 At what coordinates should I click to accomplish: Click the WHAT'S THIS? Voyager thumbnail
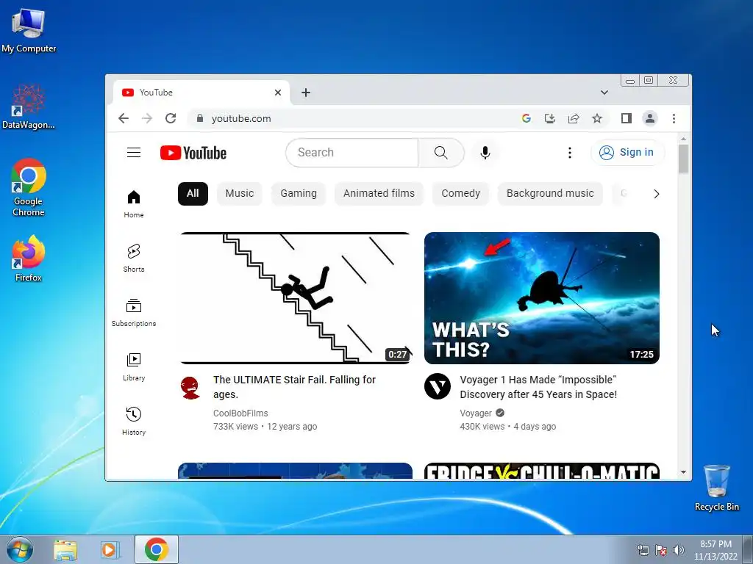pos(542,298)
